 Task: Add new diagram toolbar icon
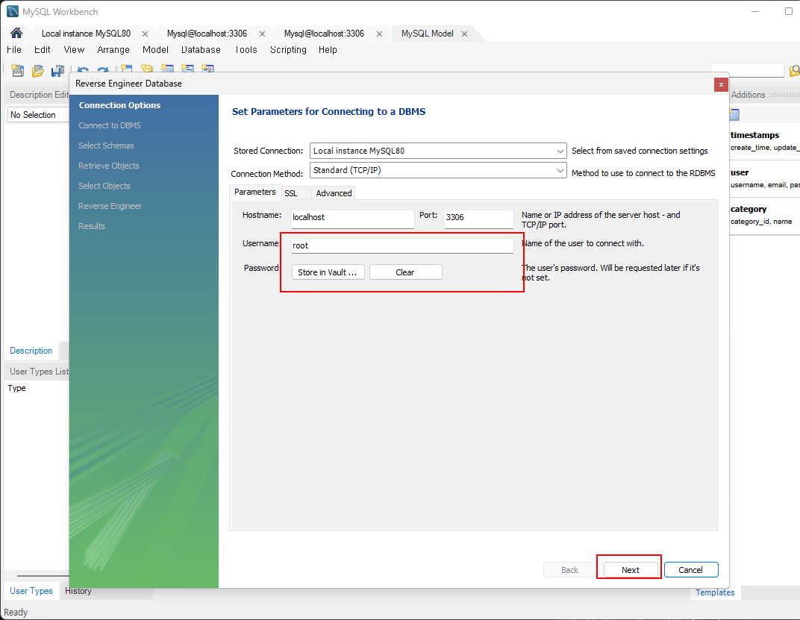(127, 69)
